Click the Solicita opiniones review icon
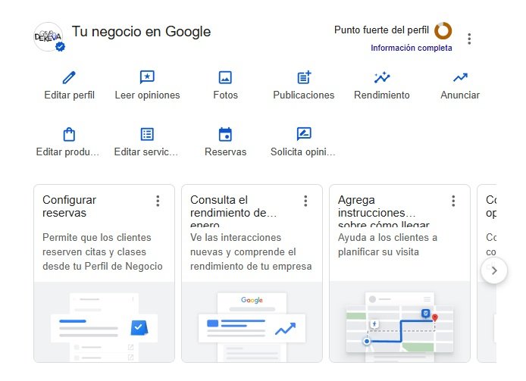The height and width of the screenshot is (381, 526). (x=304, y=134)
